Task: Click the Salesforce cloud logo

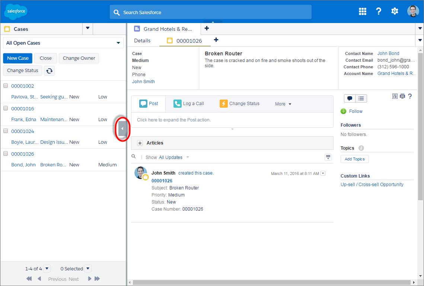Action: coord(16,12)
